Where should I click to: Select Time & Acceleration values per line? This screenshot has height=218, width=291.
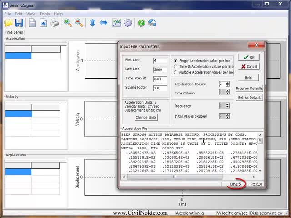point(203,67)
